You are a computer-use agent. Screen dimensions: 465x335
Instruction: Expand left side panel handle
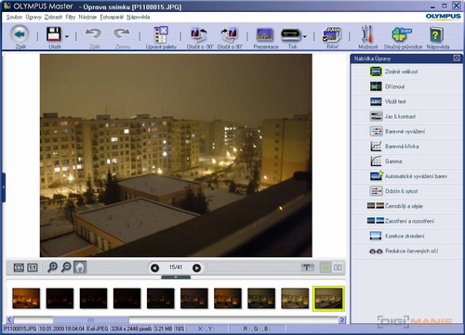coord(4,187)
